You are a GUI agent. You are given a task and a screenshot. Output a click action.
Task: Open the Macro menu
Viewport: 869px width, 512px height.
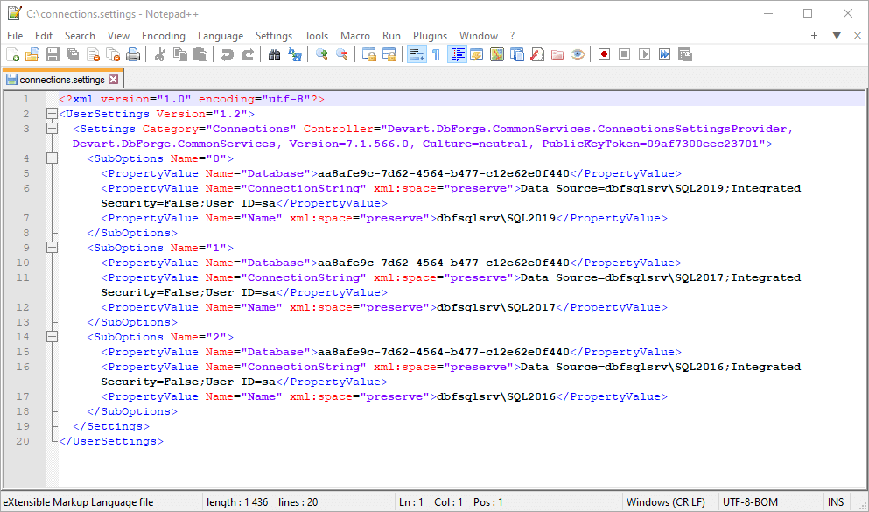tap(355, 36)
